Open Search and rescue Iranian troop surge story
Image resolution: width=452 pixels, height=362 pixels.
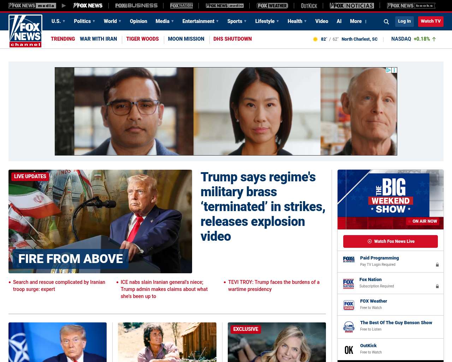click(59, 286)
